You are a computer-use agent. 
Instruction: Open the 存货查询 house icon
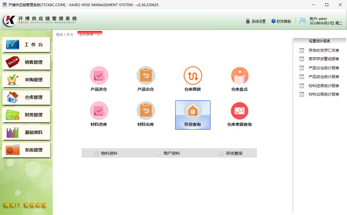[x=193, y=111]
